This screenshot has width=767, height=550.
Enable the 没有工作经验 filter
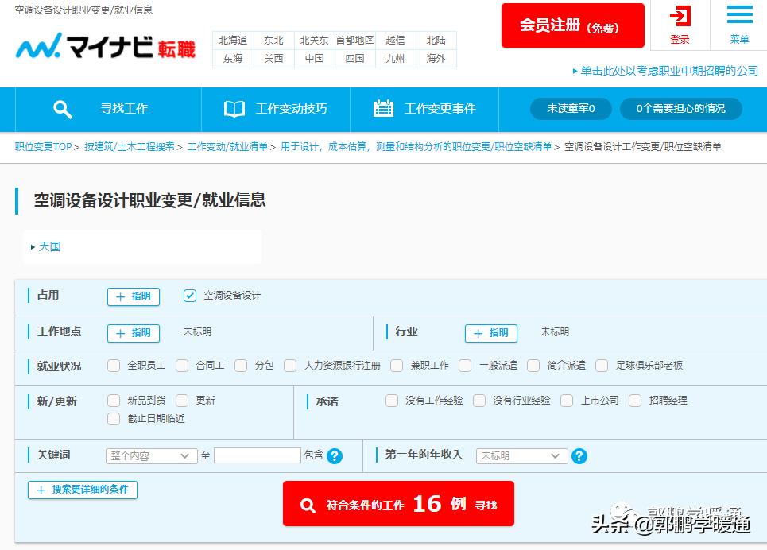click(x=392, y=401)
